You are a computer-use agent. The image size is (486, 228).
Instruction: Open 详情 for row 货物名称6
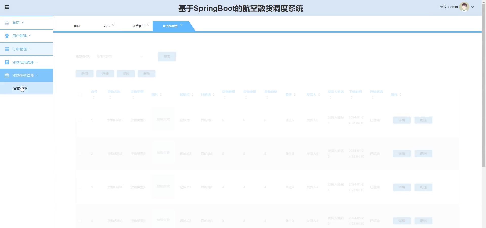[402, 120]
